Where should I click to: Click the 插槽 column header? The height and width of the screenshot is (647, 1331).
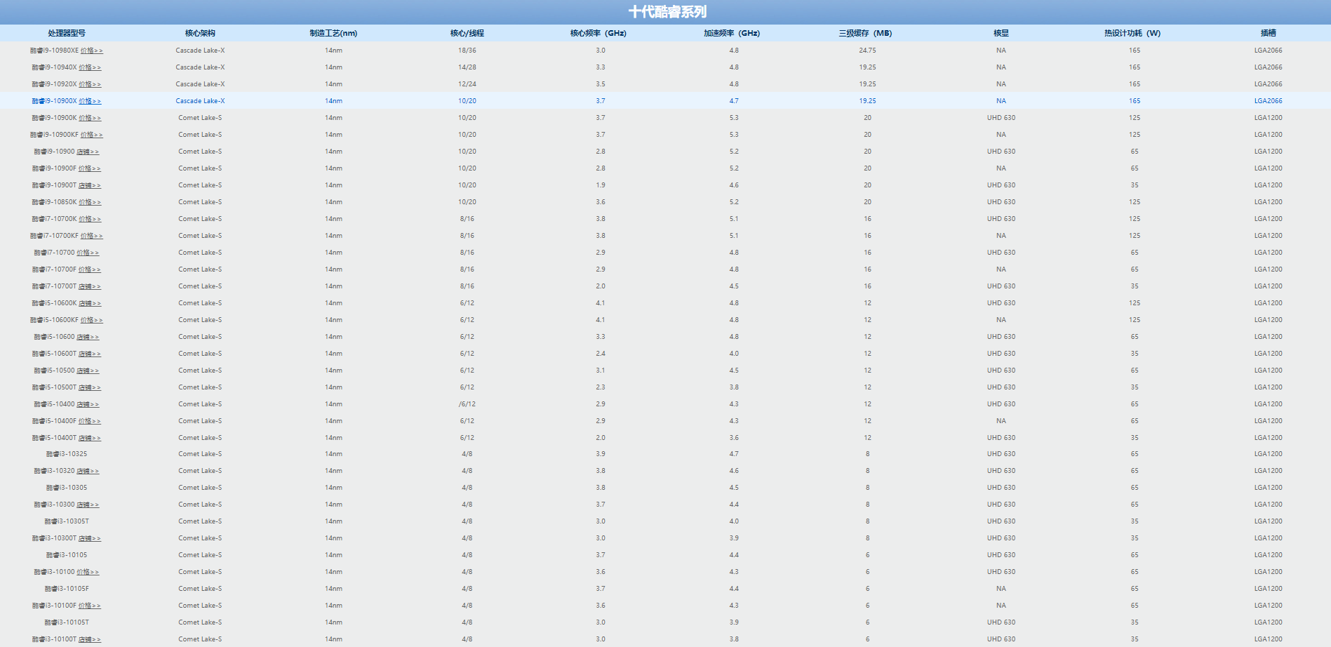(1269, 33)
